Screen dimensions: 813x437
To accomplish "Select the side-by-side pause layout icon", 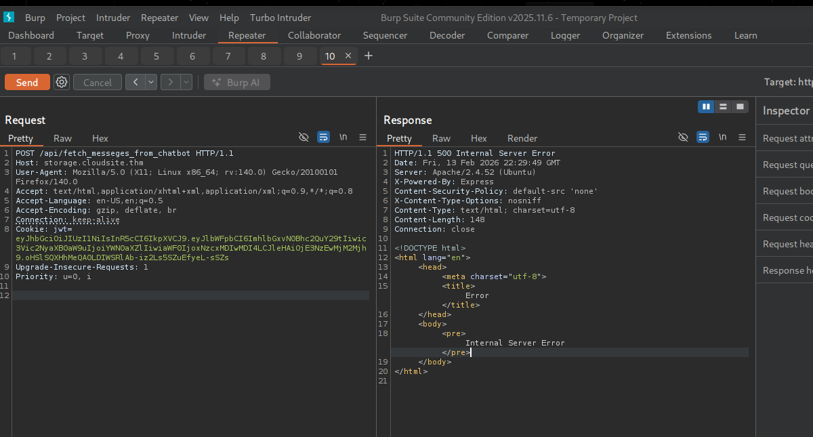I will [x=706, y=106].
